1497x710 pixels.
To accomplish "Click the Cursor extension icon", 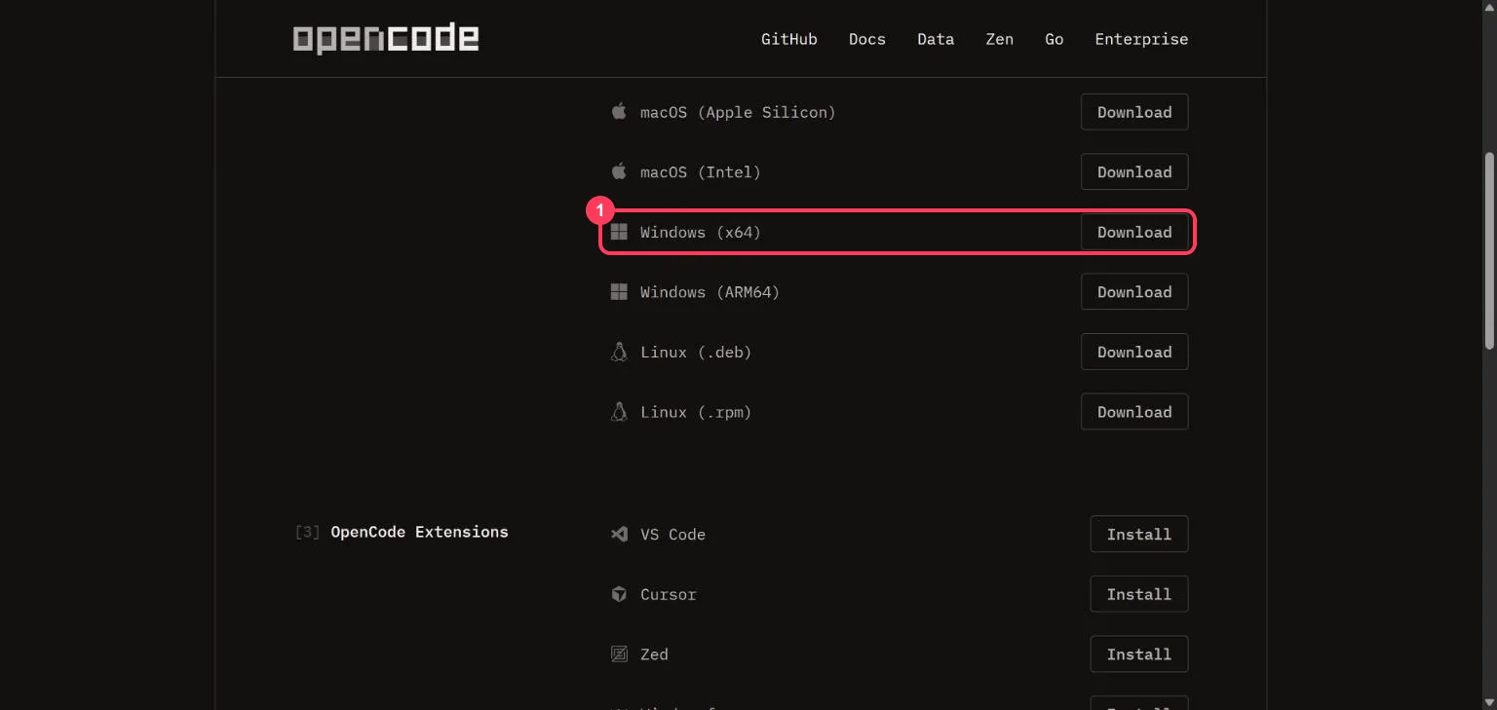I will tap(619, 594).
